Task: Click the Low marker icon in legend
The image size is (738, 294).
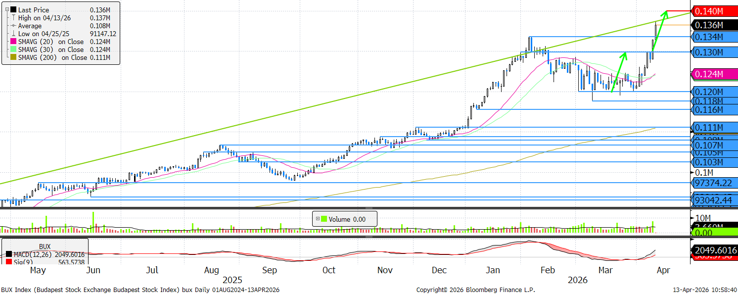Action: tap(13, 34)
